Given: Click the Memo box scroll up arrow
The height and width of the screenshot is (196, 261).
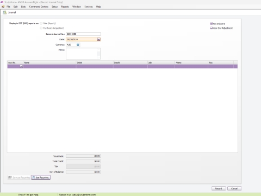Looking at the screenshot, I should click(98, 50).
